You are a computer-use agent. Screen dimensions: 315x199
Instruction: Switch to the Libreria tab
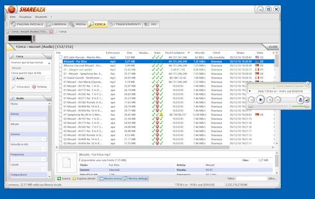56,24
